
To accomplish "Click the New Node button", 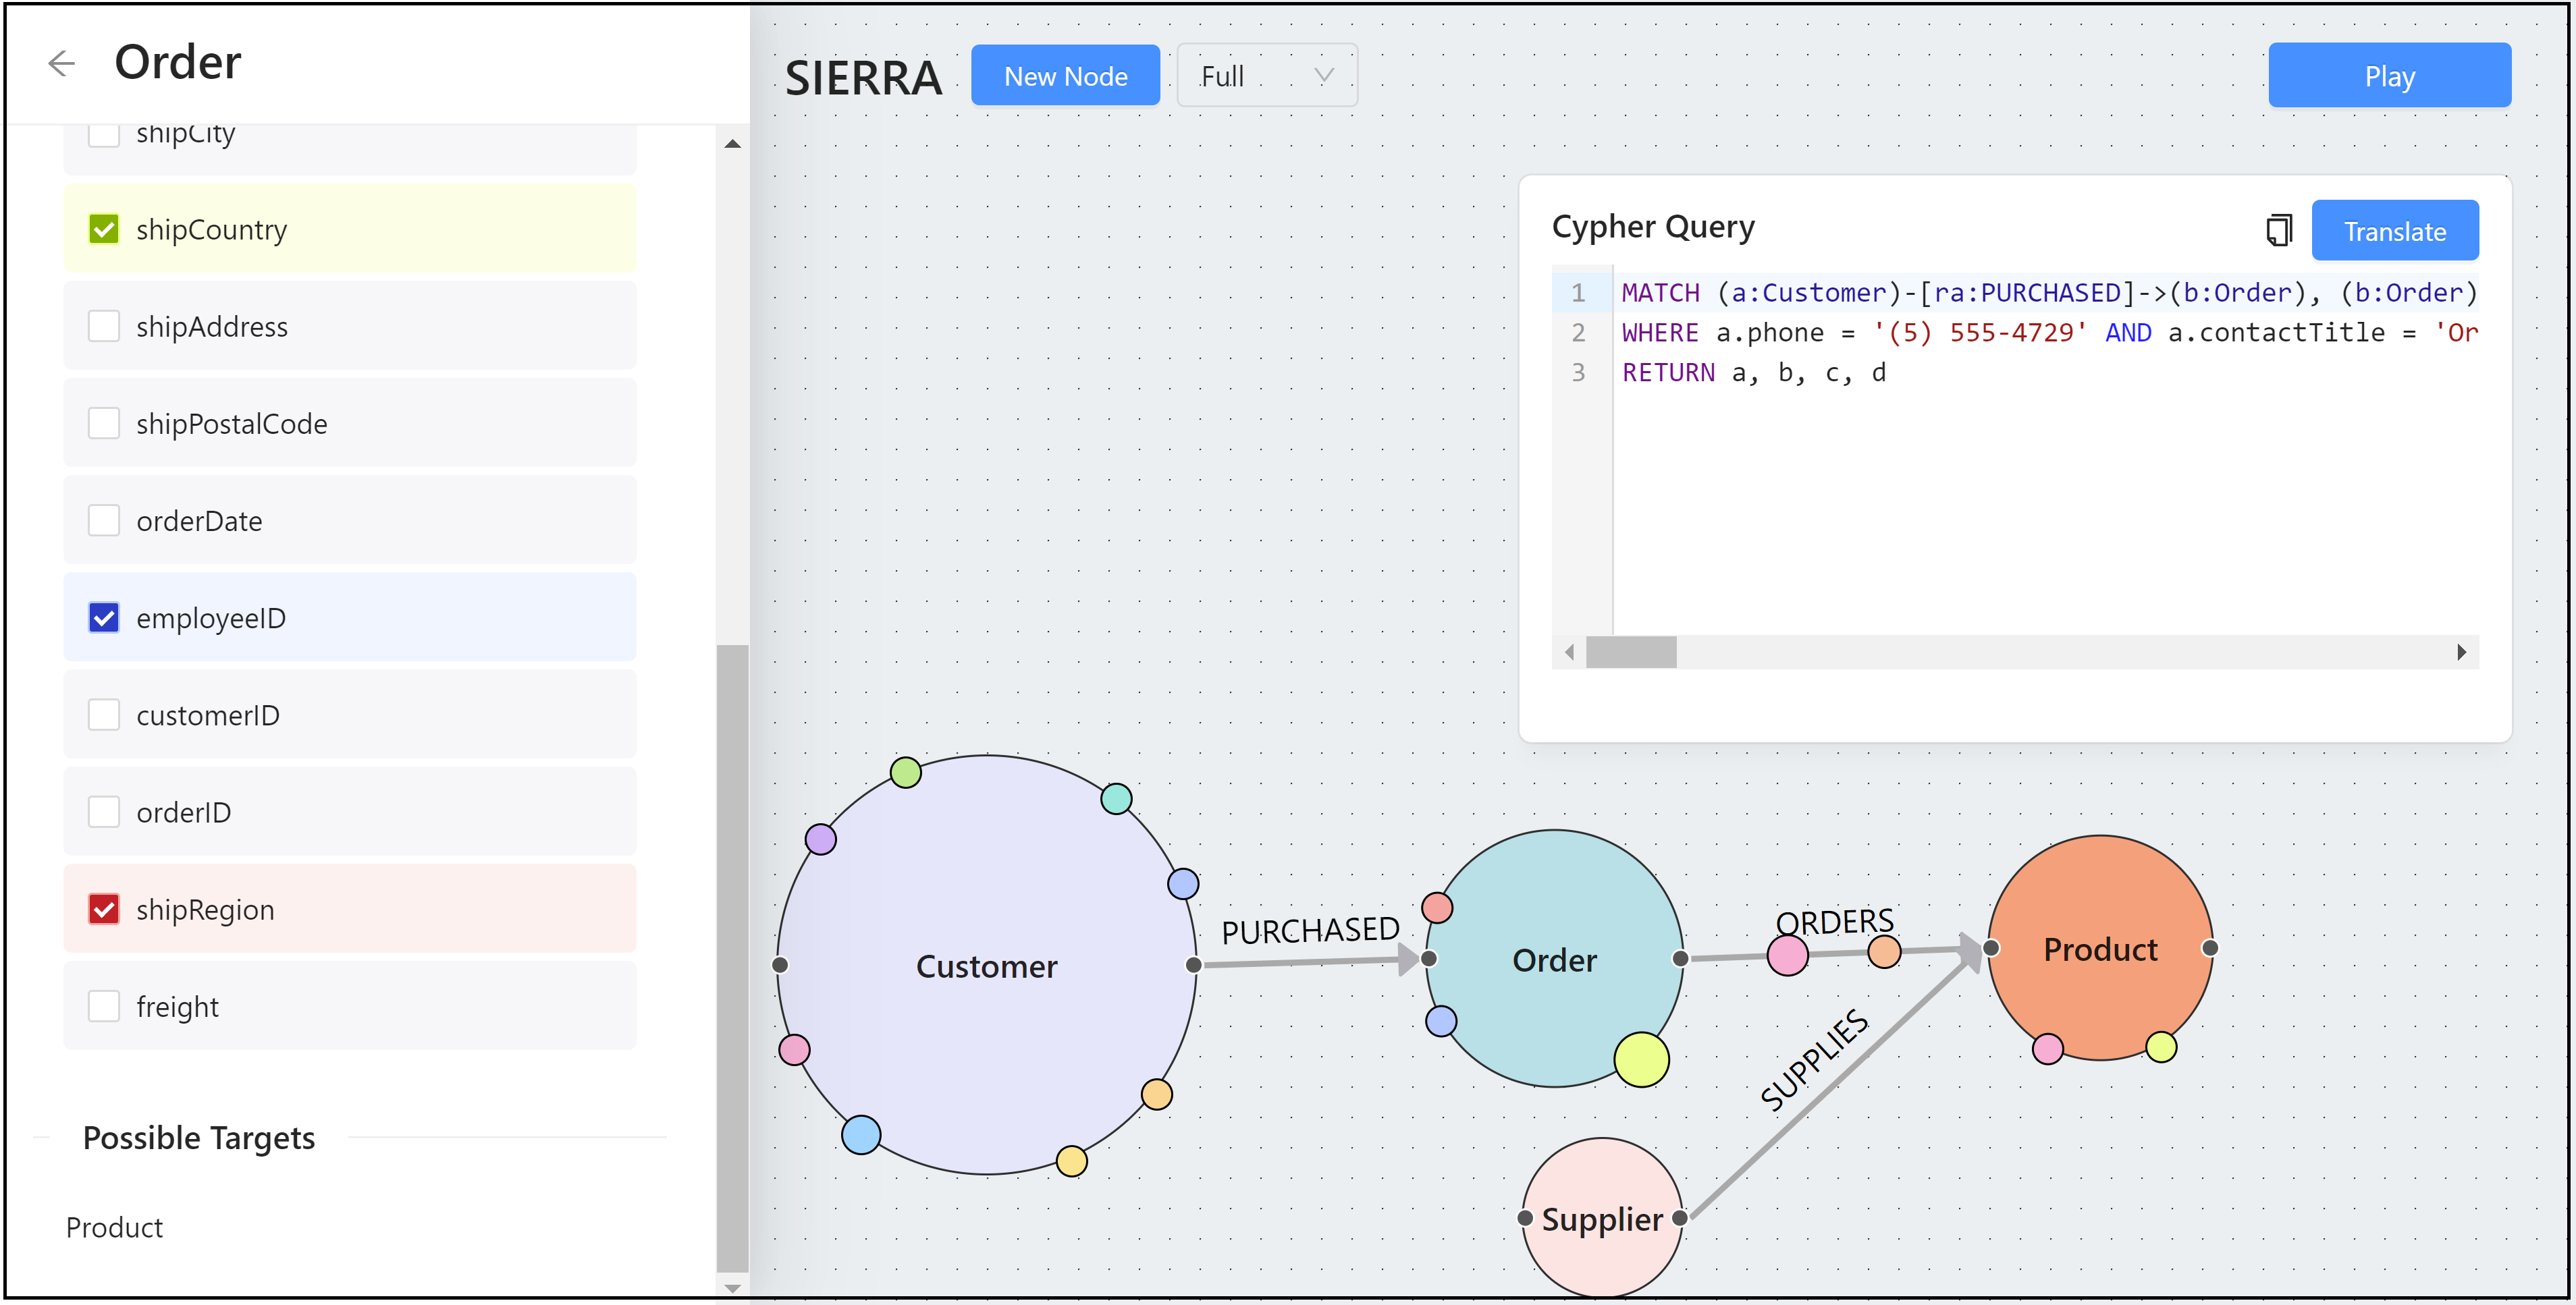I will click(x=1065, y=75).
